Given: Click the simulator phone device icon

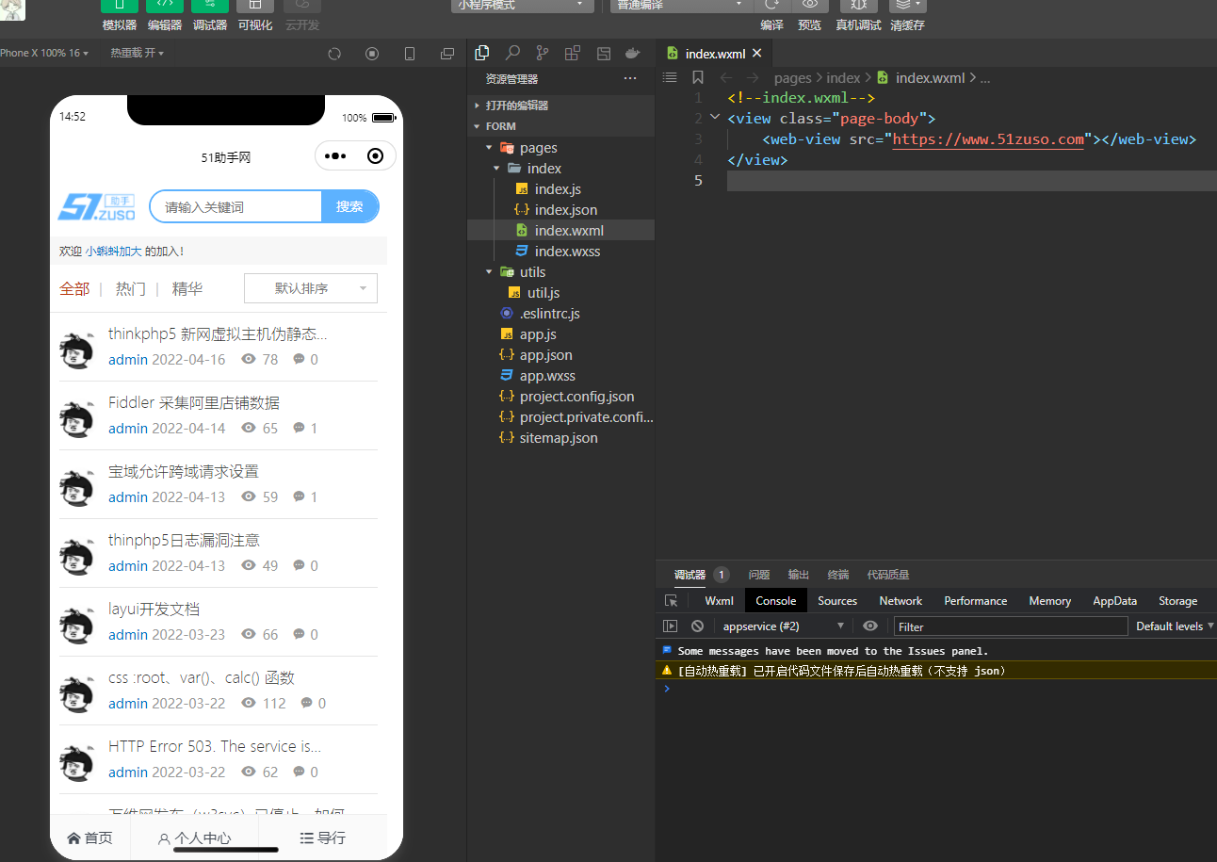Looking at the screenshot, I should click(x=410, y=54).
